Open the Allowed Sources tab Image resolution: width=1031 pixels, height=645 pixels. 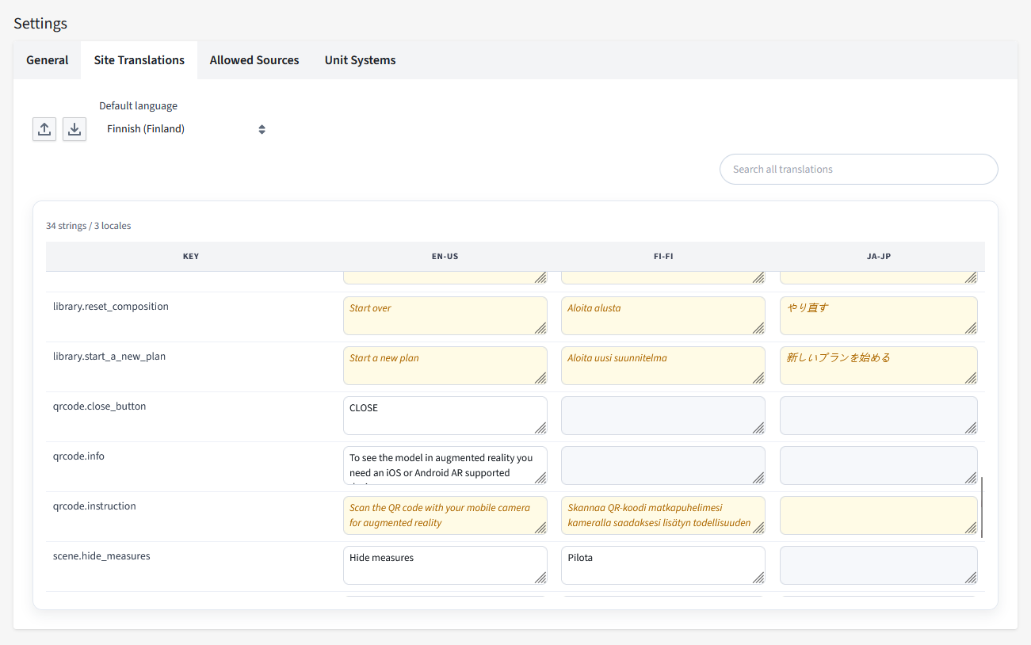[x=254, y=60]
